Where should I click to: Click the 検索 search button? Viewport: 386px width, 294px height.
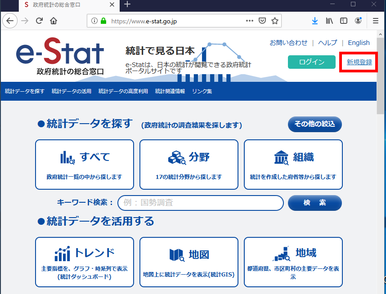[x=315, y=203]
